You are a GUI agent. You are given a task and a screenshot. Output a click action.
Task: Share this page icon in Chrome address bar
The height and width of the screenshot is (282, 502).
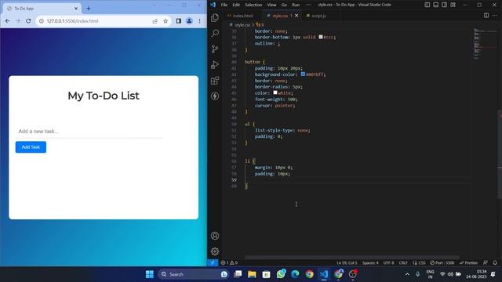click(155, 21)
